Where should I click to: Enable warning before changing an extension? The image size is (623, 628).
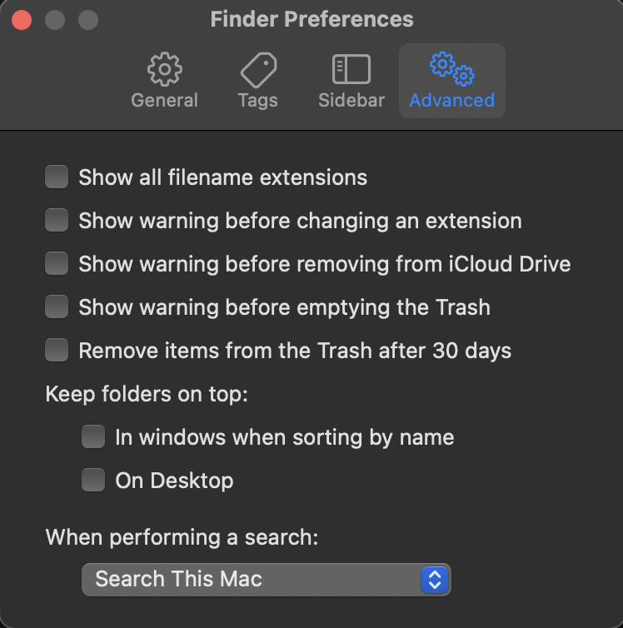(57, 220)
